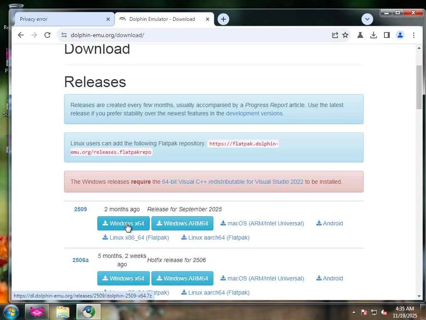Expand the tab search dropdown
Screen dimensions: 426x320
(x=367, y=19)
